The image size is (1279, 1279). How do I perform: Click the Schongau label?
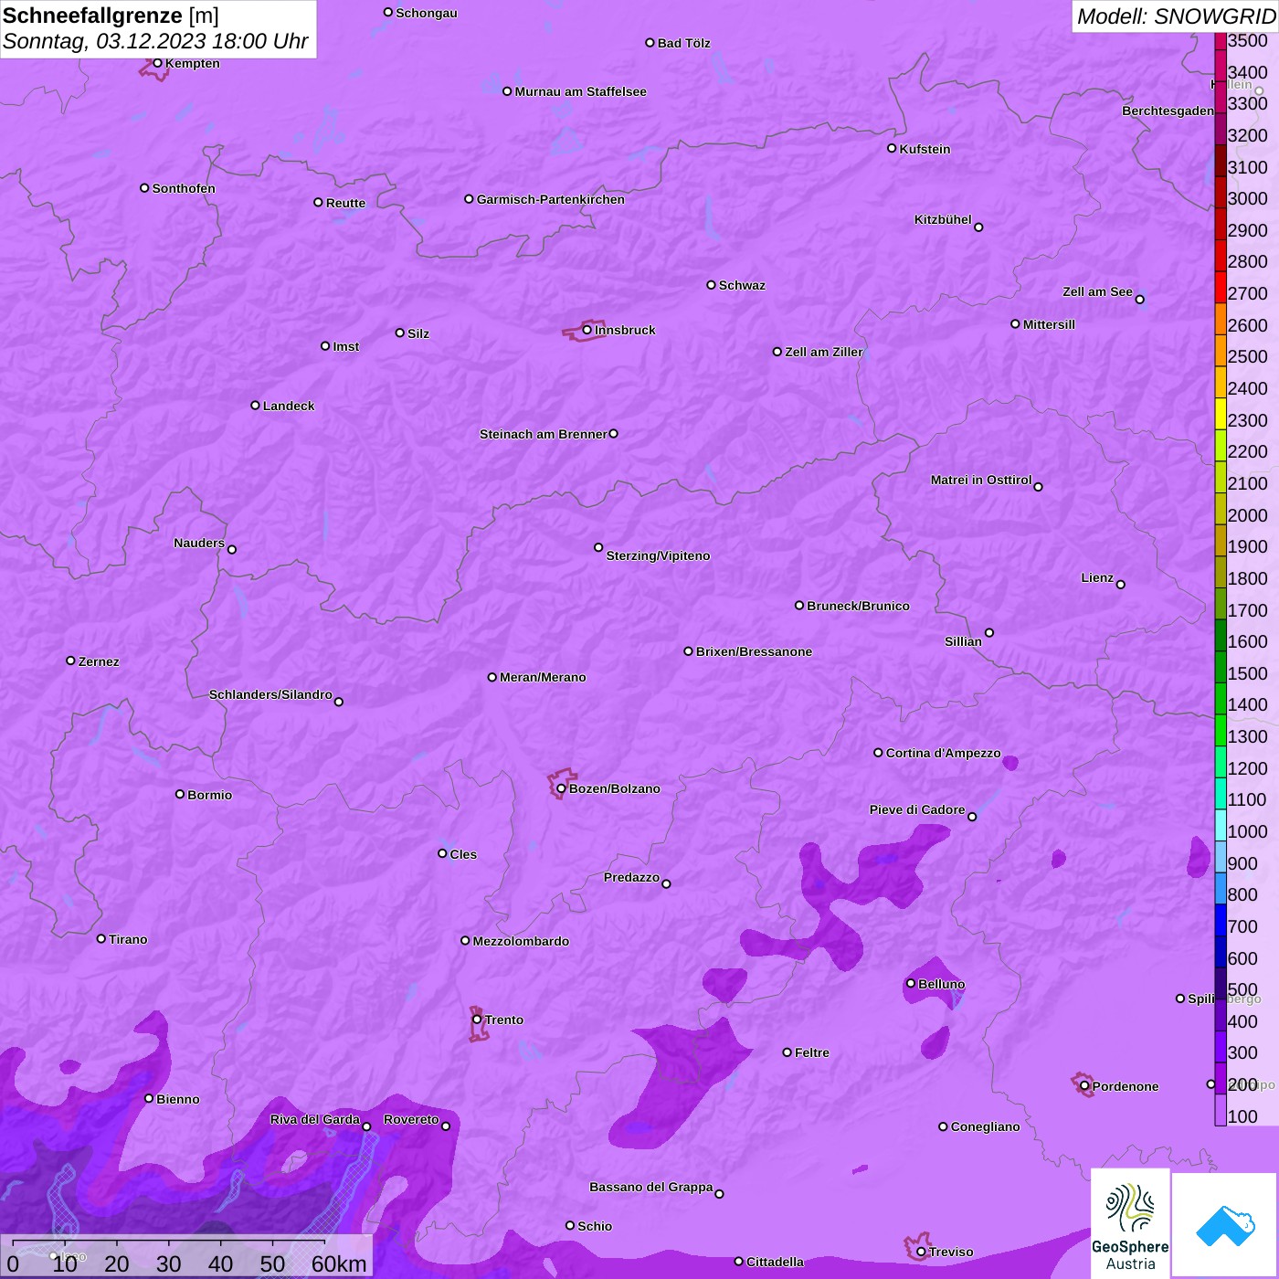coord(427,13)
